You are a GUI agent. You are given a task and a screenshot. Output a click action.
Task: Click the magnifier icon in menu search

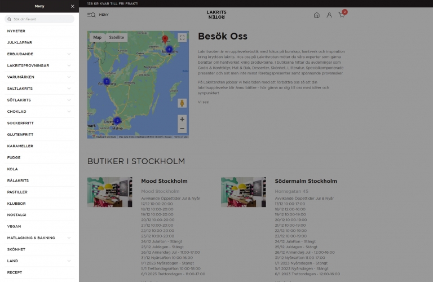[x=10, y=19]
